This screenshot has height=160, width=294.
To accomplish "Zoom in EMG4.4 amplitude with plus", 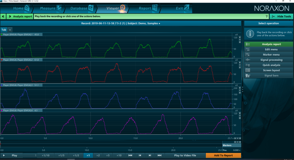I will pos(240,113).
